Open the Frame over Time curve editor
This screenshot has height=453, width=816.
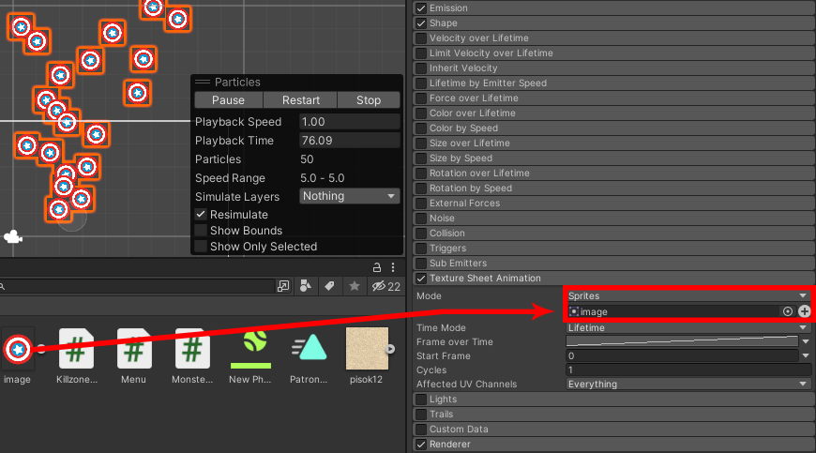682,341
